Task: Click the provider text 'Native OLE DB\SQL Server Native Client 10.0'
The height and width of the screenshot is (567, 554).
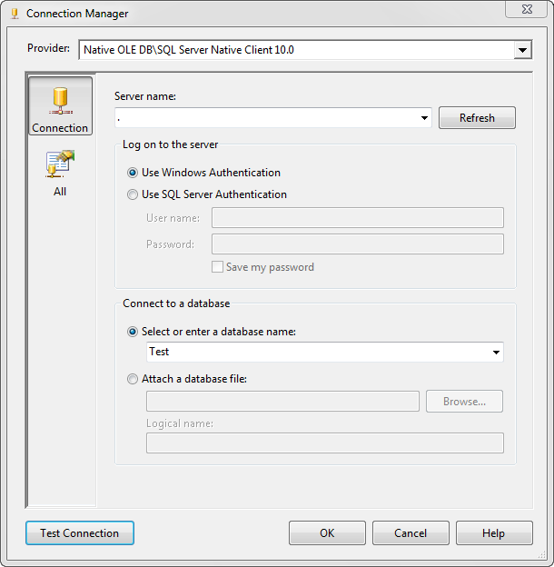Action: point(189,50)
